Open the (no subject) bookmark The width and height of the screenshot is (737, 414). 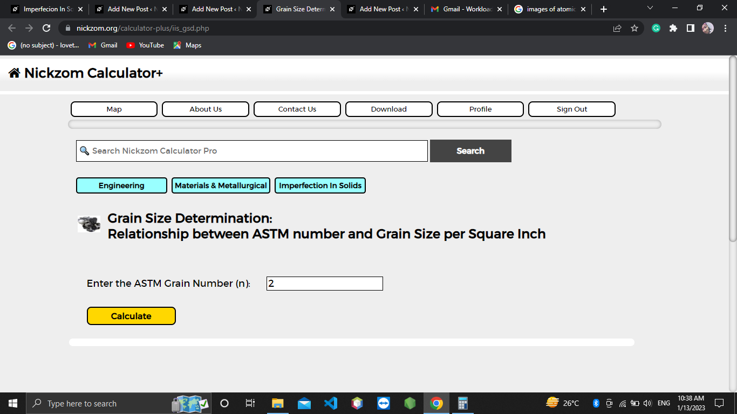(x=43, y=45)
